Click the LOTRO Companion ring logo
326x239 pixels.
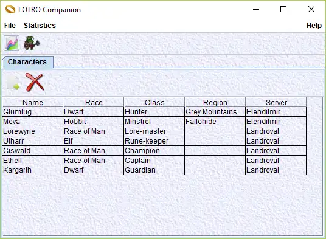(x=10, y=10)
